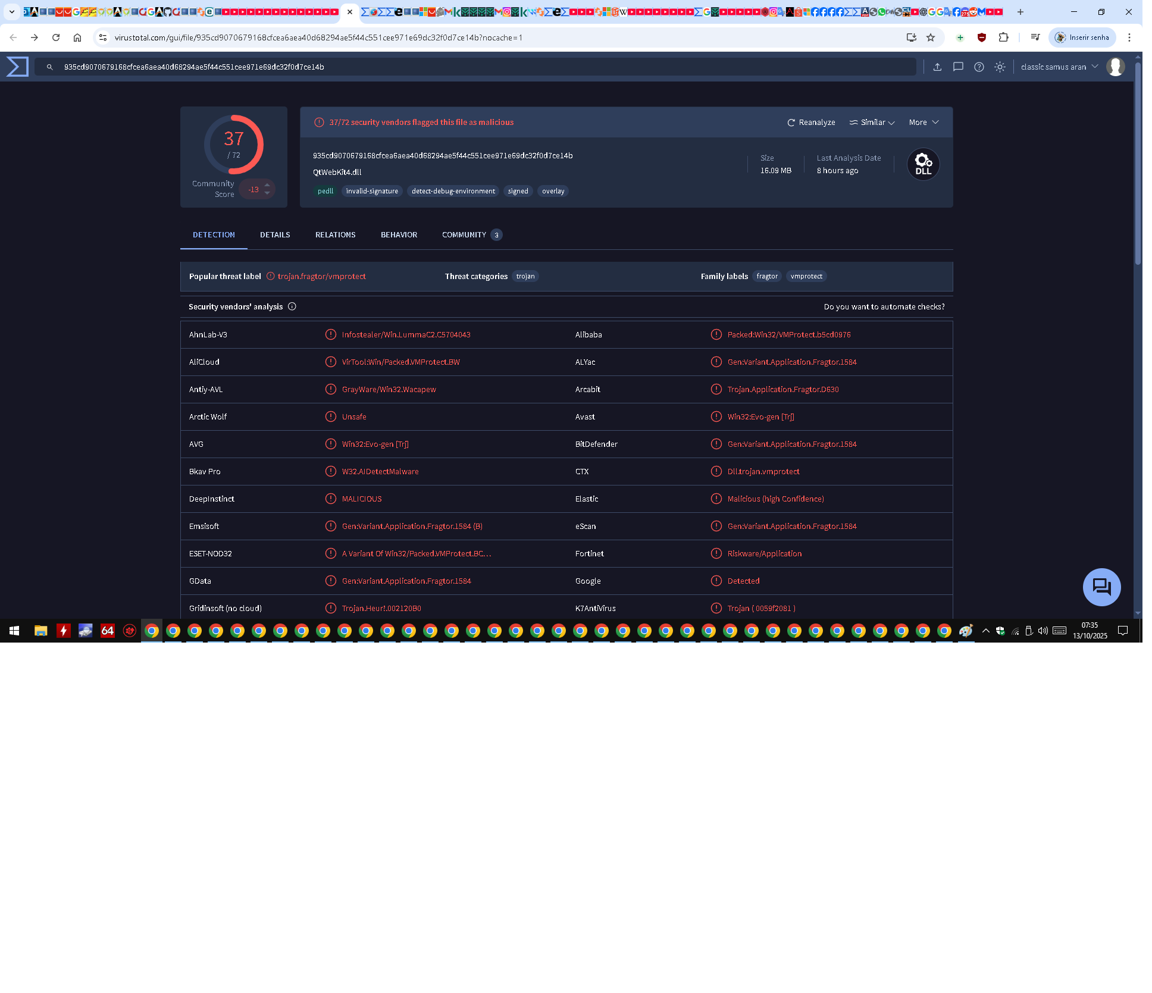Toggle the light/dark theme sun icon
The width and height of the screenshot is (1152, 993).
[1000, 67]
